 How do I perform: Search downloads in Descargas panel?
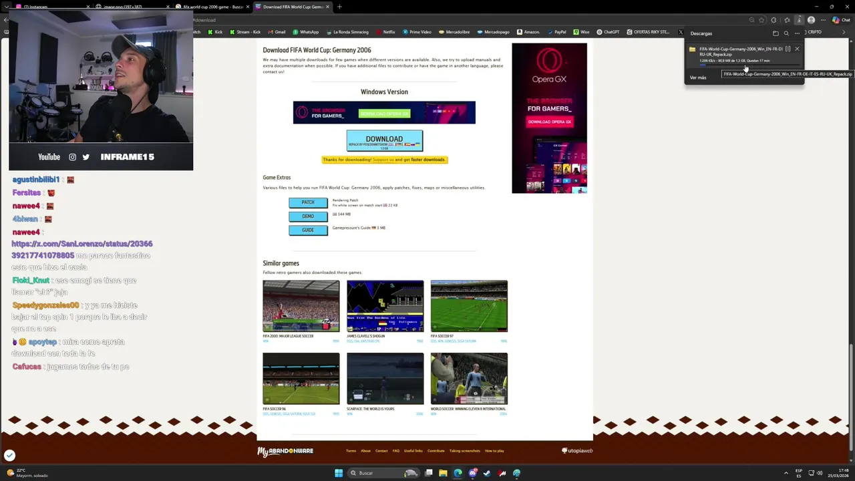pos(786,33)
